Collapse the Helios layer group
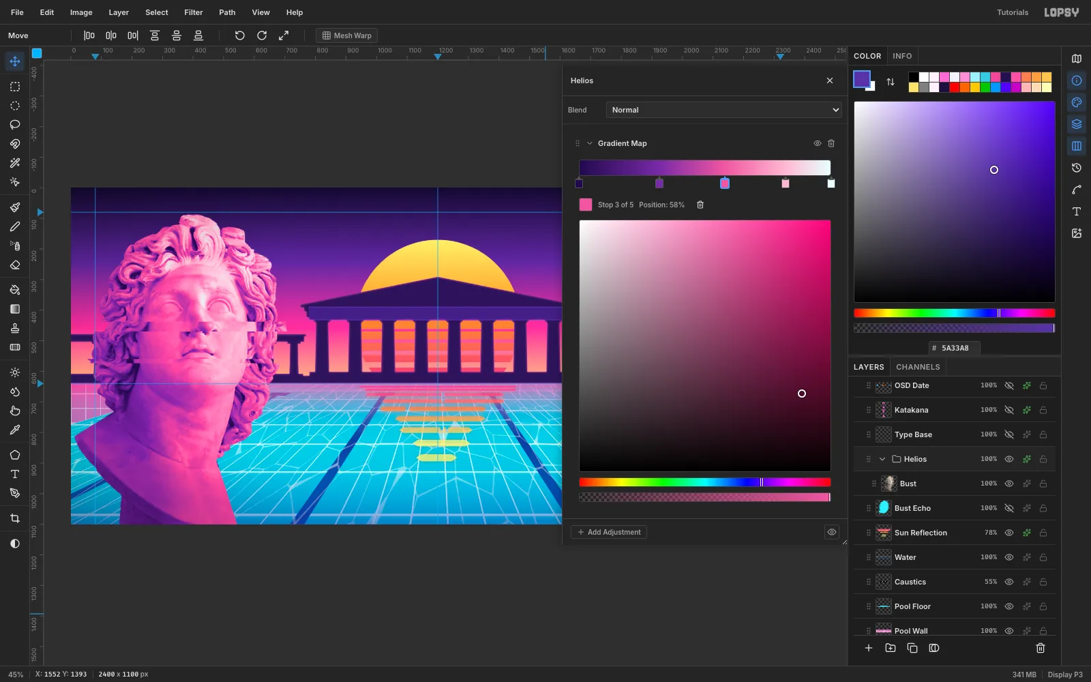 tap(882, 459)
